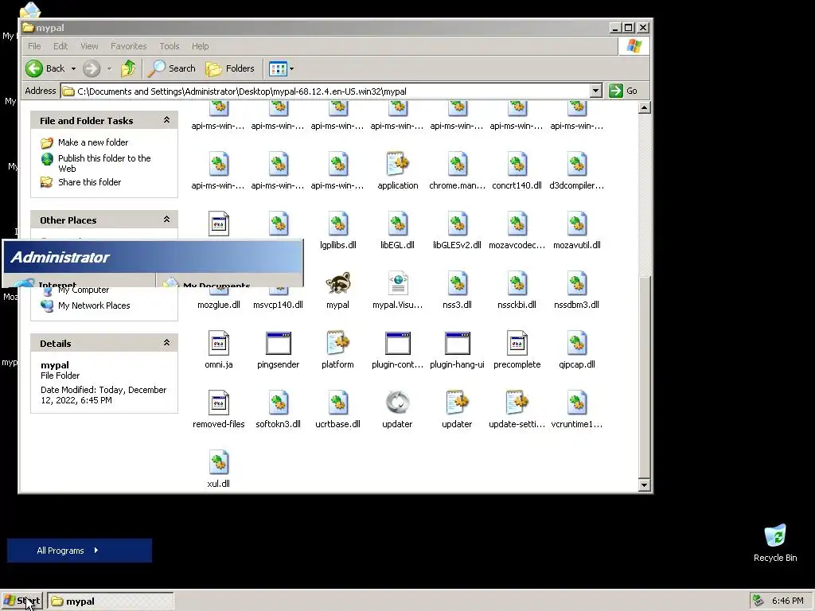
Task: Click the system tray network icon
Action: pos(758,601)
